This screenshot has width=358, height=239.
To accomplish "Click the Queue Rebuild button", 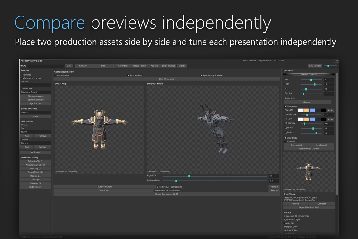I will pos(140,66).
